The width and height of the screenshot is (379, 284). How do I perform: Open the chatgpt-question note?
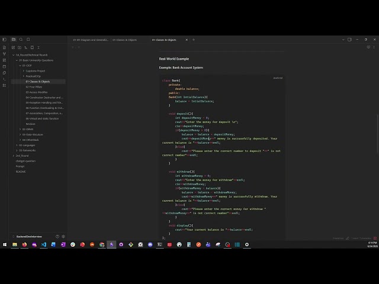(x=25, y=161)
